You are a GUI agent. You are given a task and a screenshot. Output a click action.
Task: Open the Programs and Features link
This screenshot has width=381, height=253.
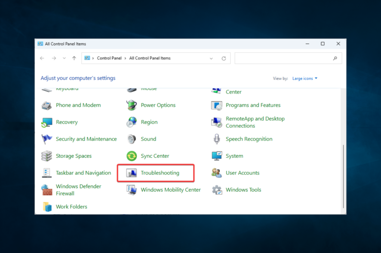pos(253,105)
